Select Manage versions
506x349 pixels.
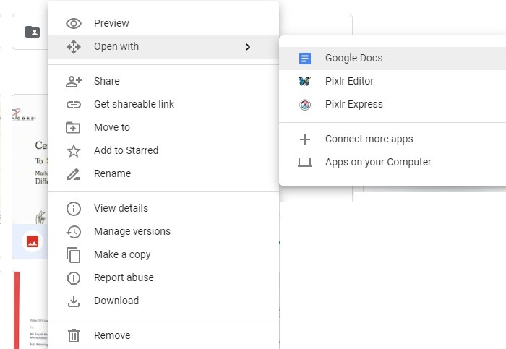click(163, 232)
